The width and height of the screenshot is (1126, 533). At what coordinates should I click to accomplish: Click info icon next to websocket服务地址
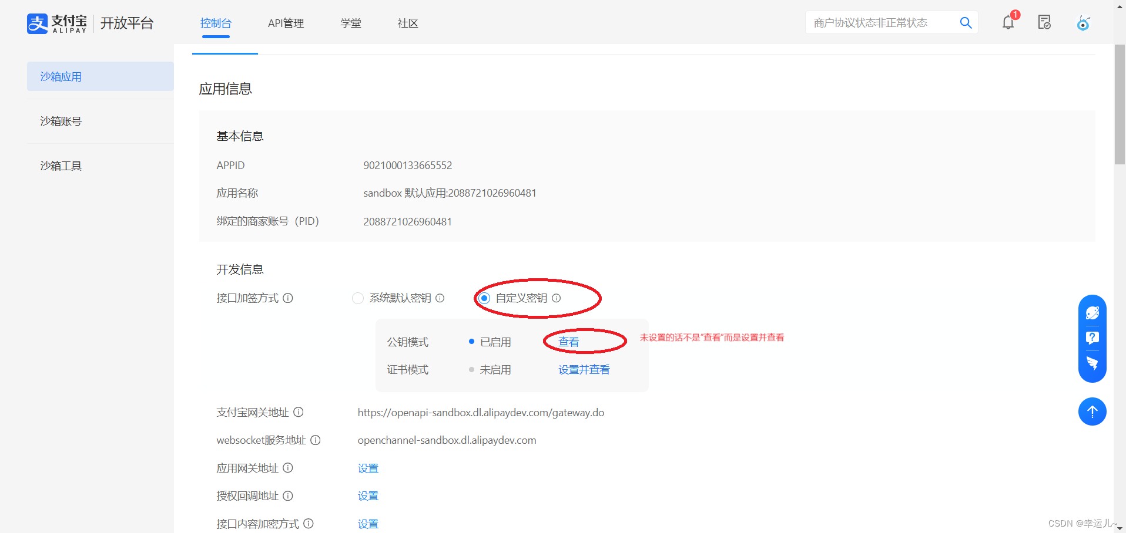[x=316, y=440]
